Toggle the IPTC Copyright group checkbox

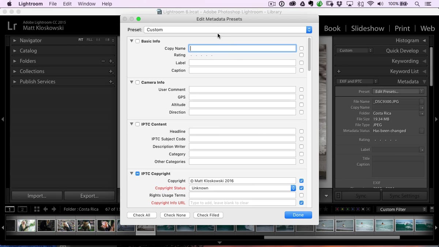pos(138,174)
